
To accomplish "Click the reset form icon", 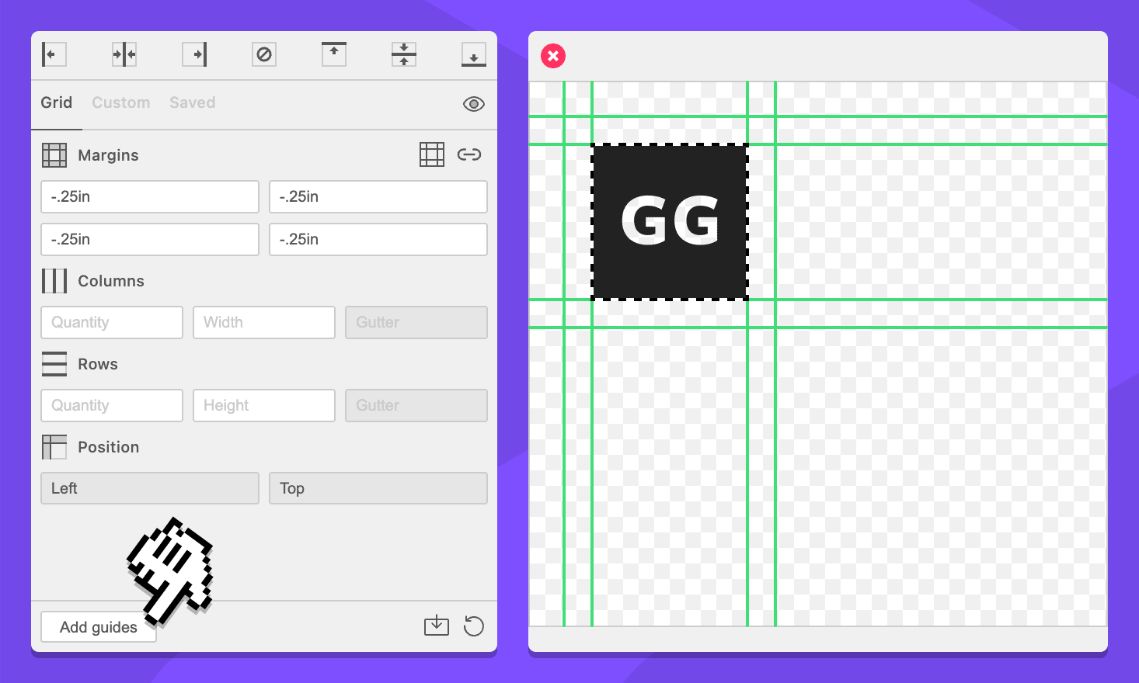I will coord(474,626).
